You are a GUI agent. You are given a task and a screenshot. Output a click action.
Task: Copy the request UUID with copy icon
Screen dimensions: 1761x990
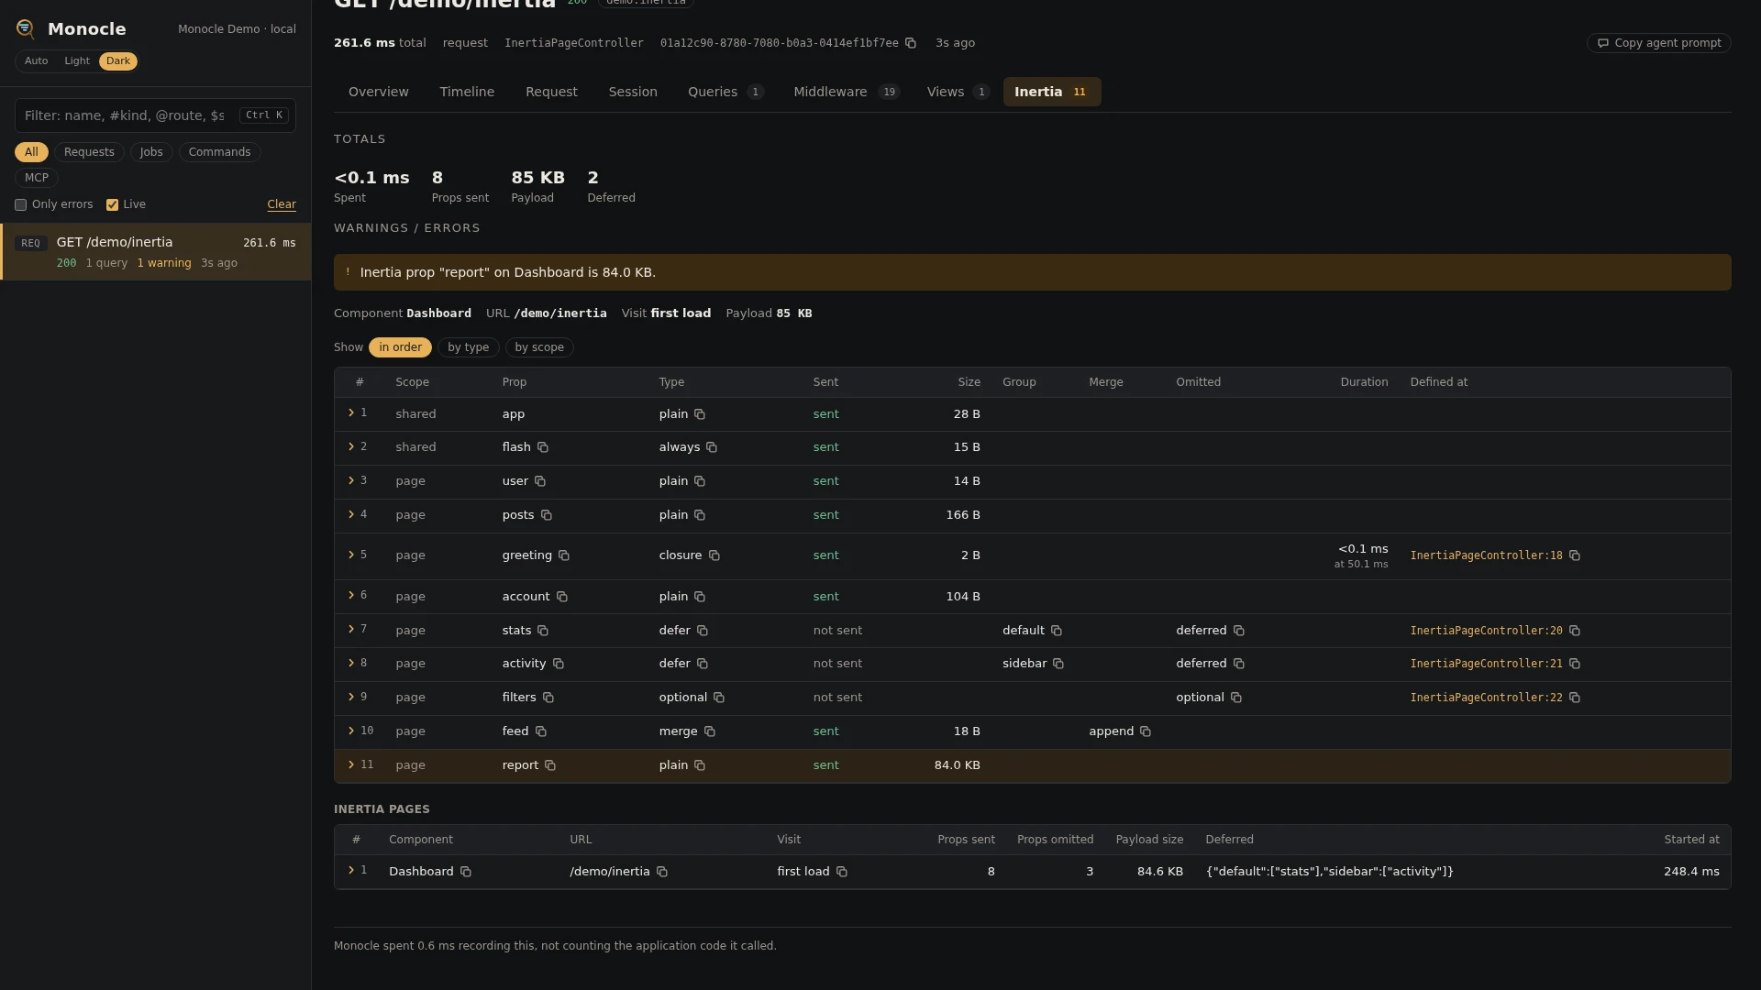(x=911, y=43)
